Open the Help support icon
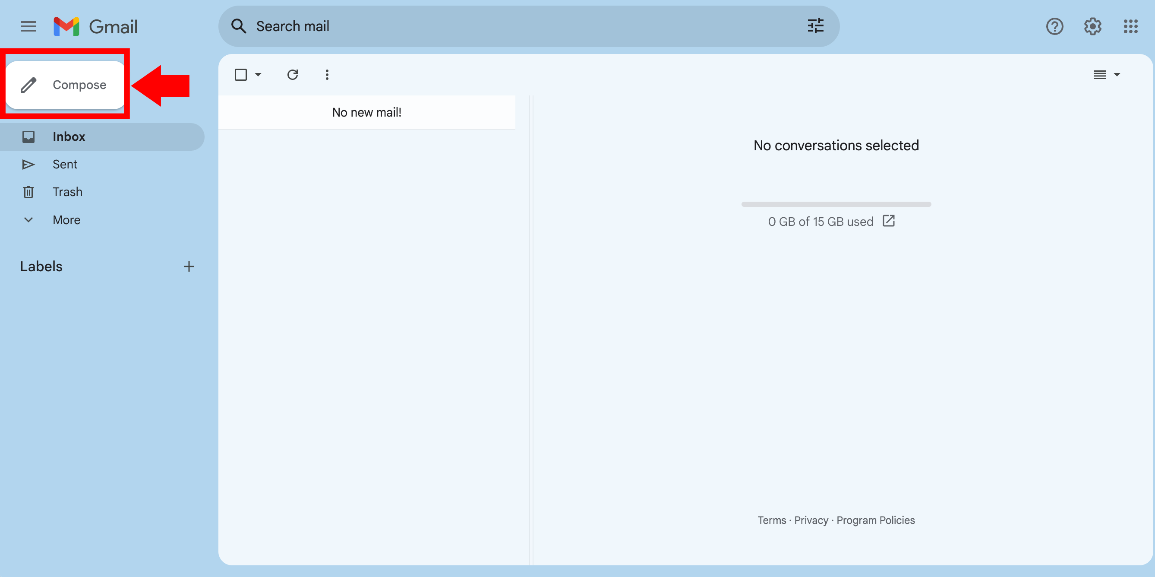Screen dimensions: 1155x577 coord(1054,26)
